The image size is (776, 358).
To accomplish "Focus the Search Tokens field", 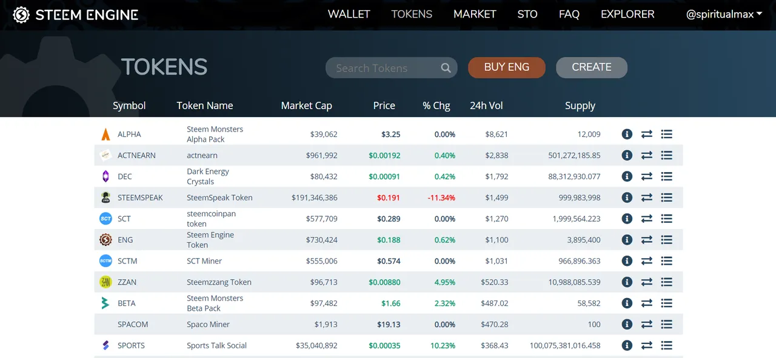I will point(392,68).
